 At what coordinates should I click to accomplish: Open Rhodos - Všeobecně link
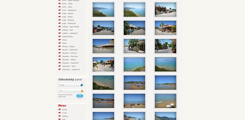click(x=70, y=50)
